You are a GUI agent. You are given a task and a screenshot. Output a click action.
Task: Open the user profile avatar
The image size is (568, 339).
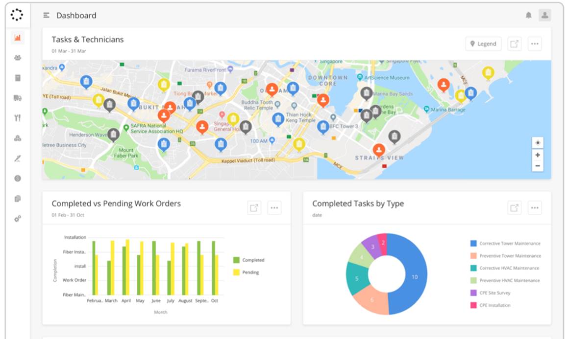544,15
